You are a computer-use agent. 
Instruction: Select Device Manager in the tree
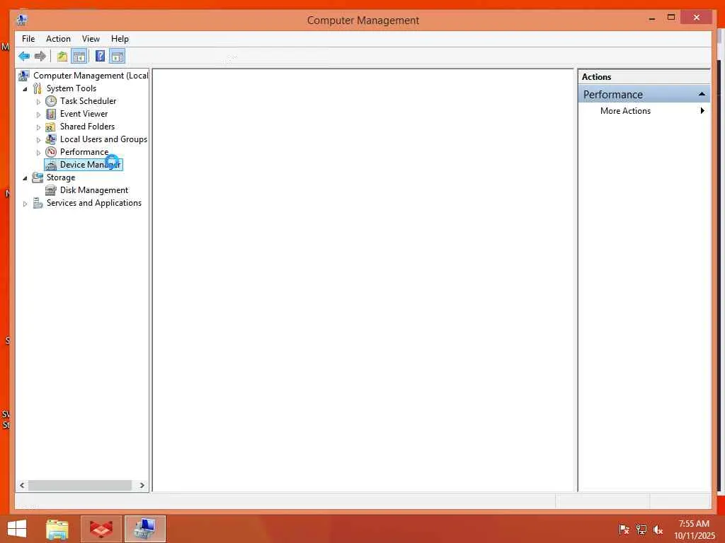(x=90, y=165)
